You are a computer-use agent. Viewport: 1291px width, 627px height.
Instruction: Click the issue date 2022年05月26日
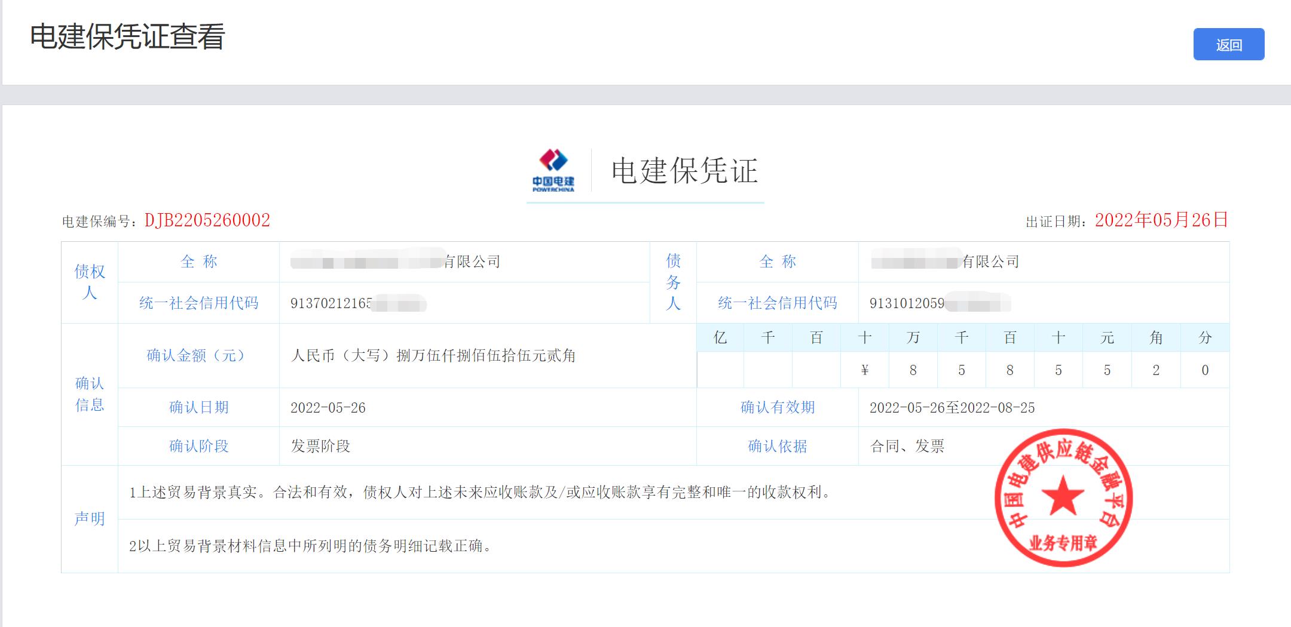click(1161, 220)
